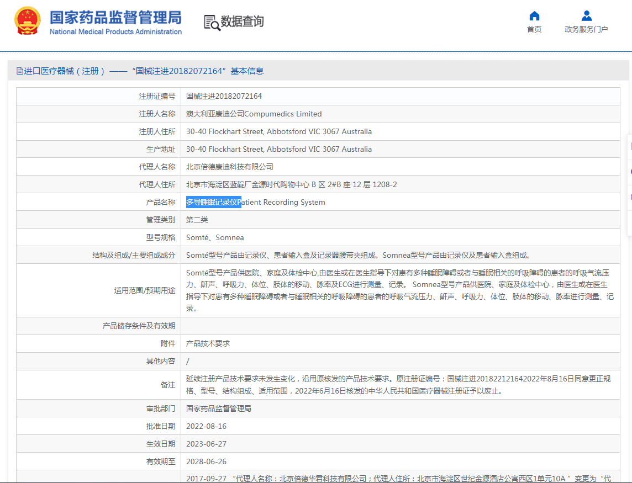Click expiry date 2028-06-26
This screenshot has width=632, height=483.
coord(207,461)
